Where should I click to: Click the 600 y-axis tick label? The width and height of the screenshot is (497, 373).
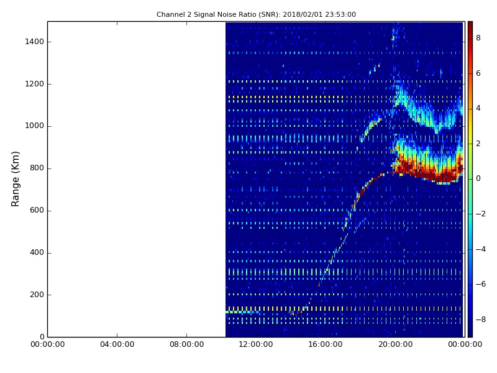(x=37, y=210)
